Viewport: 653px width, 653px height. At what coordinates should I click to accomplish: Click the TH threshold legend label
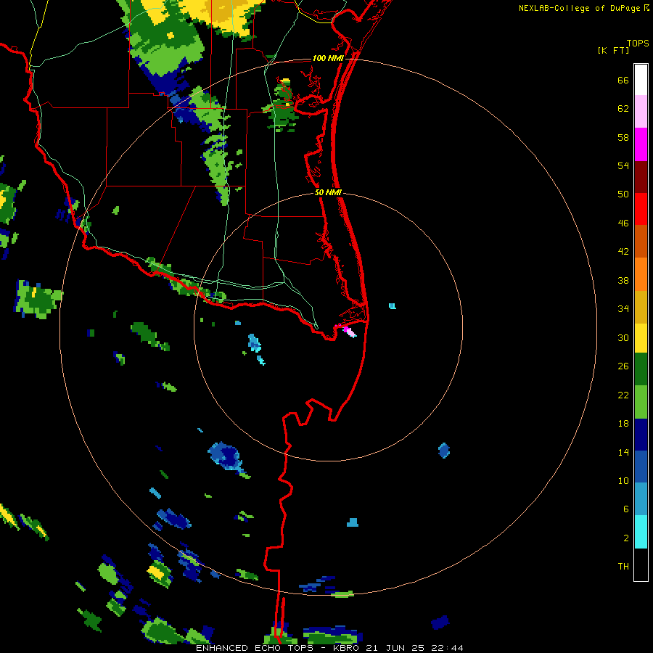tap(623, 567)
